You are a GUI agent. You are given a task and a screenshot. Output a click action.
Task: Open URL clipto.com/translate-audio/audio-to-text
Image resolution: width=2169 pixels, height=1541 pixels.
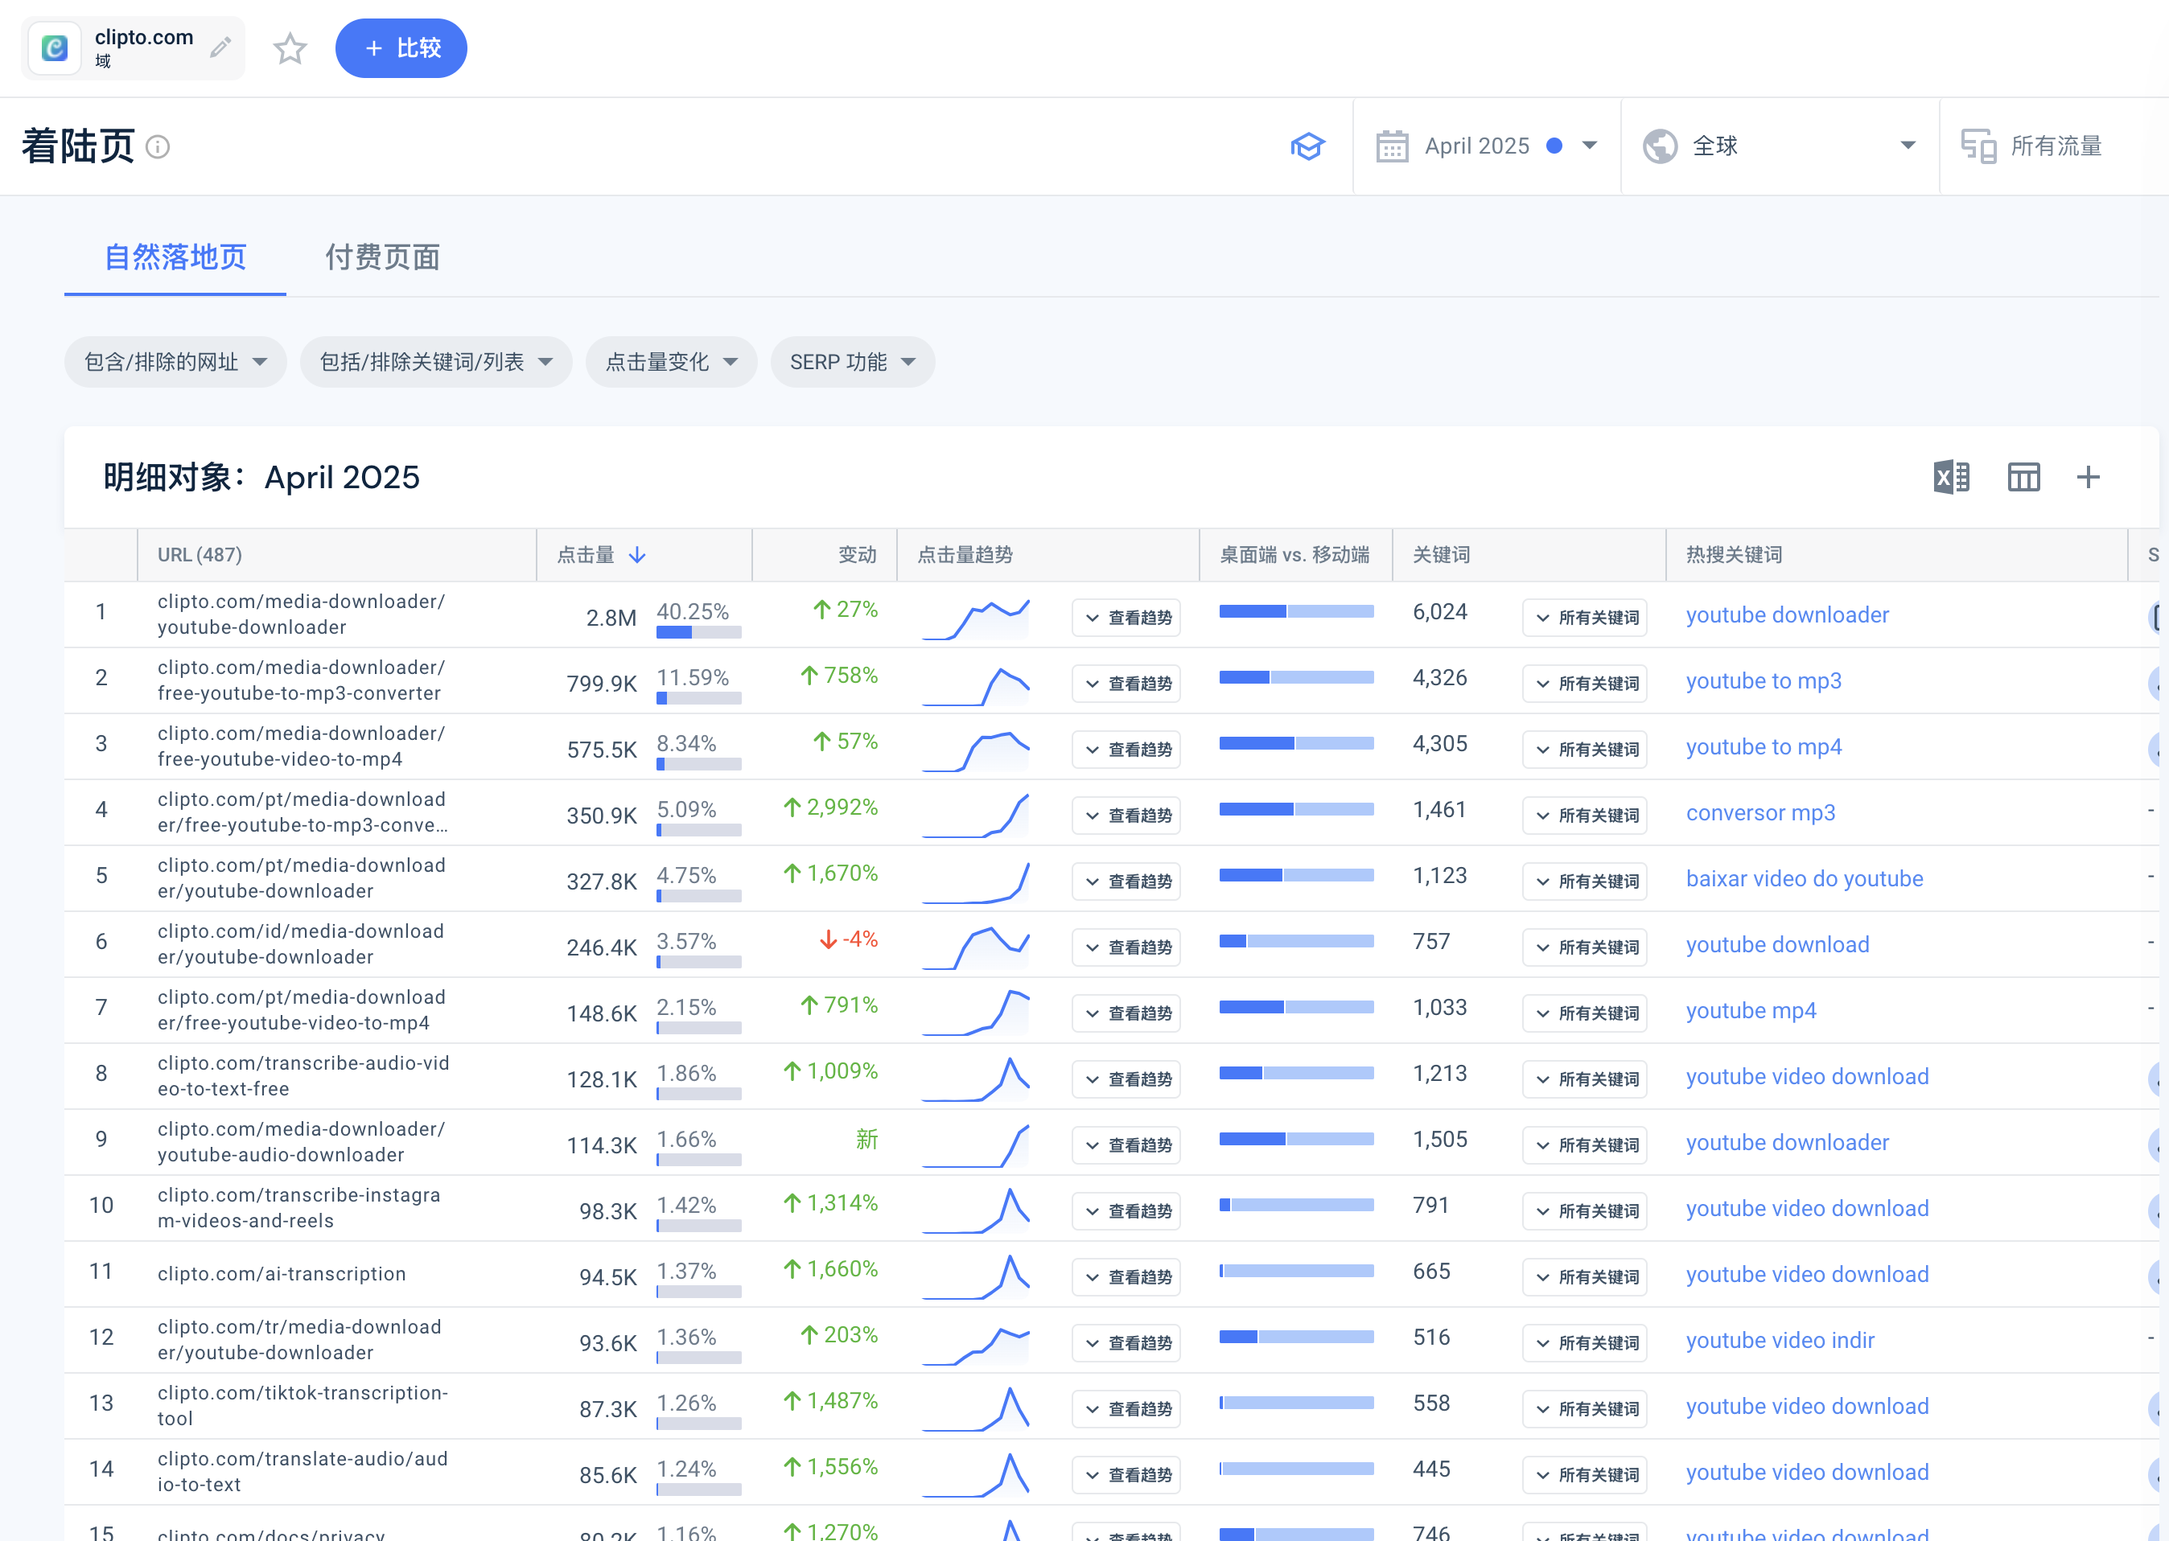point(303,1472)
